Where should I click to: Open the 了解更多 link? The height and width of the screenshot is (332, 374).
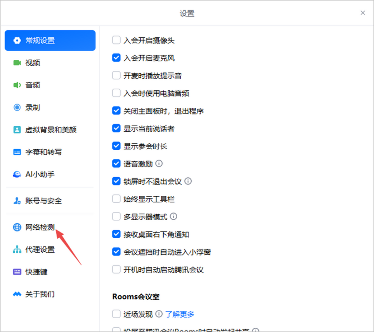pos(180,314)
